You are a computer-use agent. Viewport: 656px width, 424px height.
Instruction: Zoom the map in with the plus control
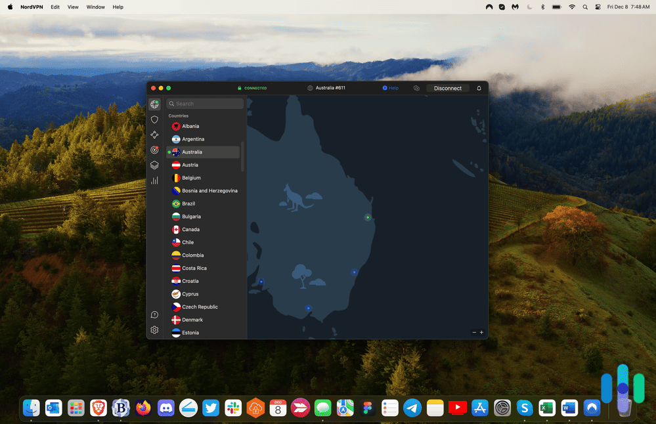[482, 333]
